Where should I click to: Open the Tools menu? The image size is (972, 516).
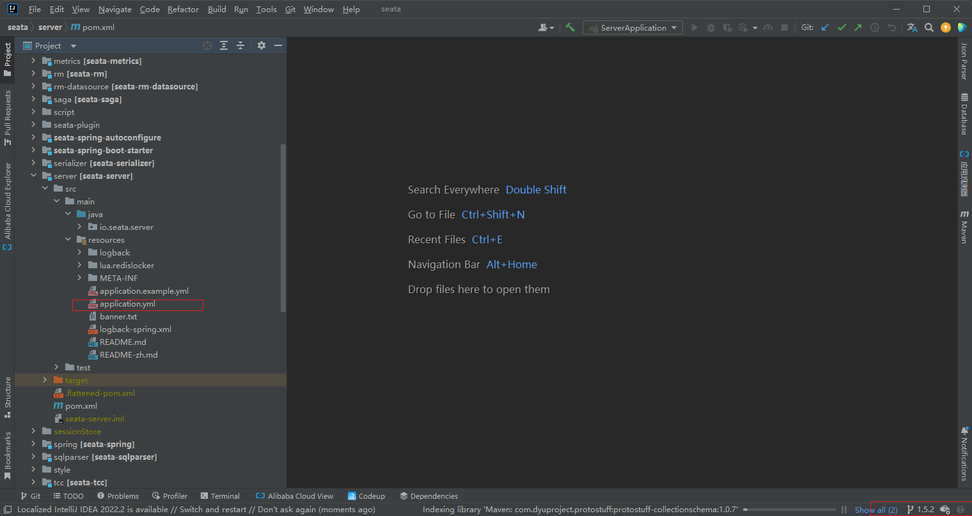point(266,9)
